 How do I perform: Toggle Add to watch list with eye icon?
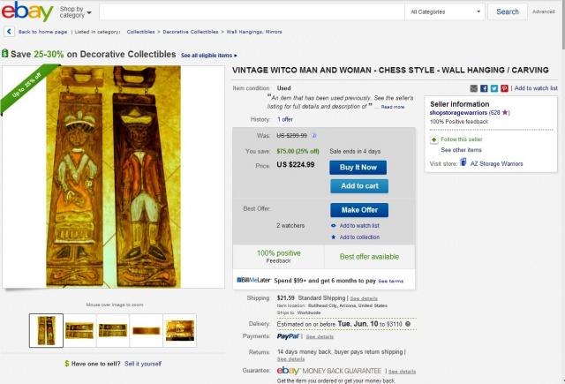355,225
